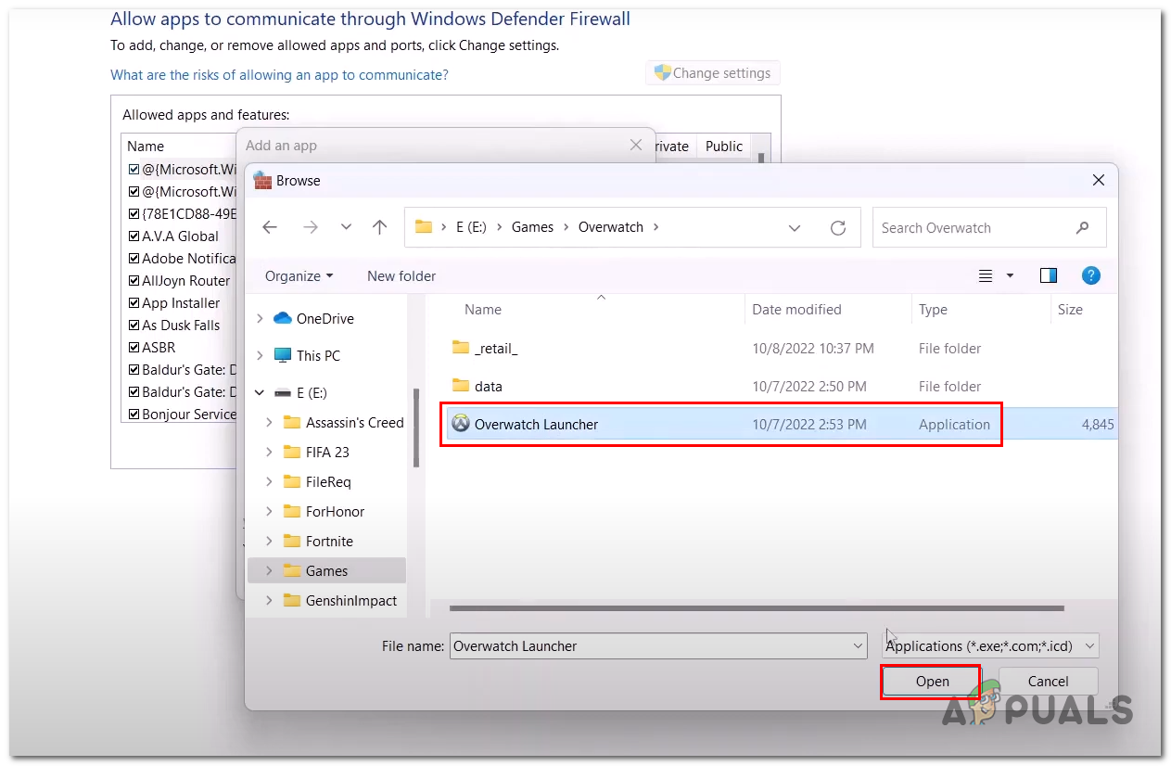Toggle the preview pane

pyautogui.click(x=1049, y=275)
